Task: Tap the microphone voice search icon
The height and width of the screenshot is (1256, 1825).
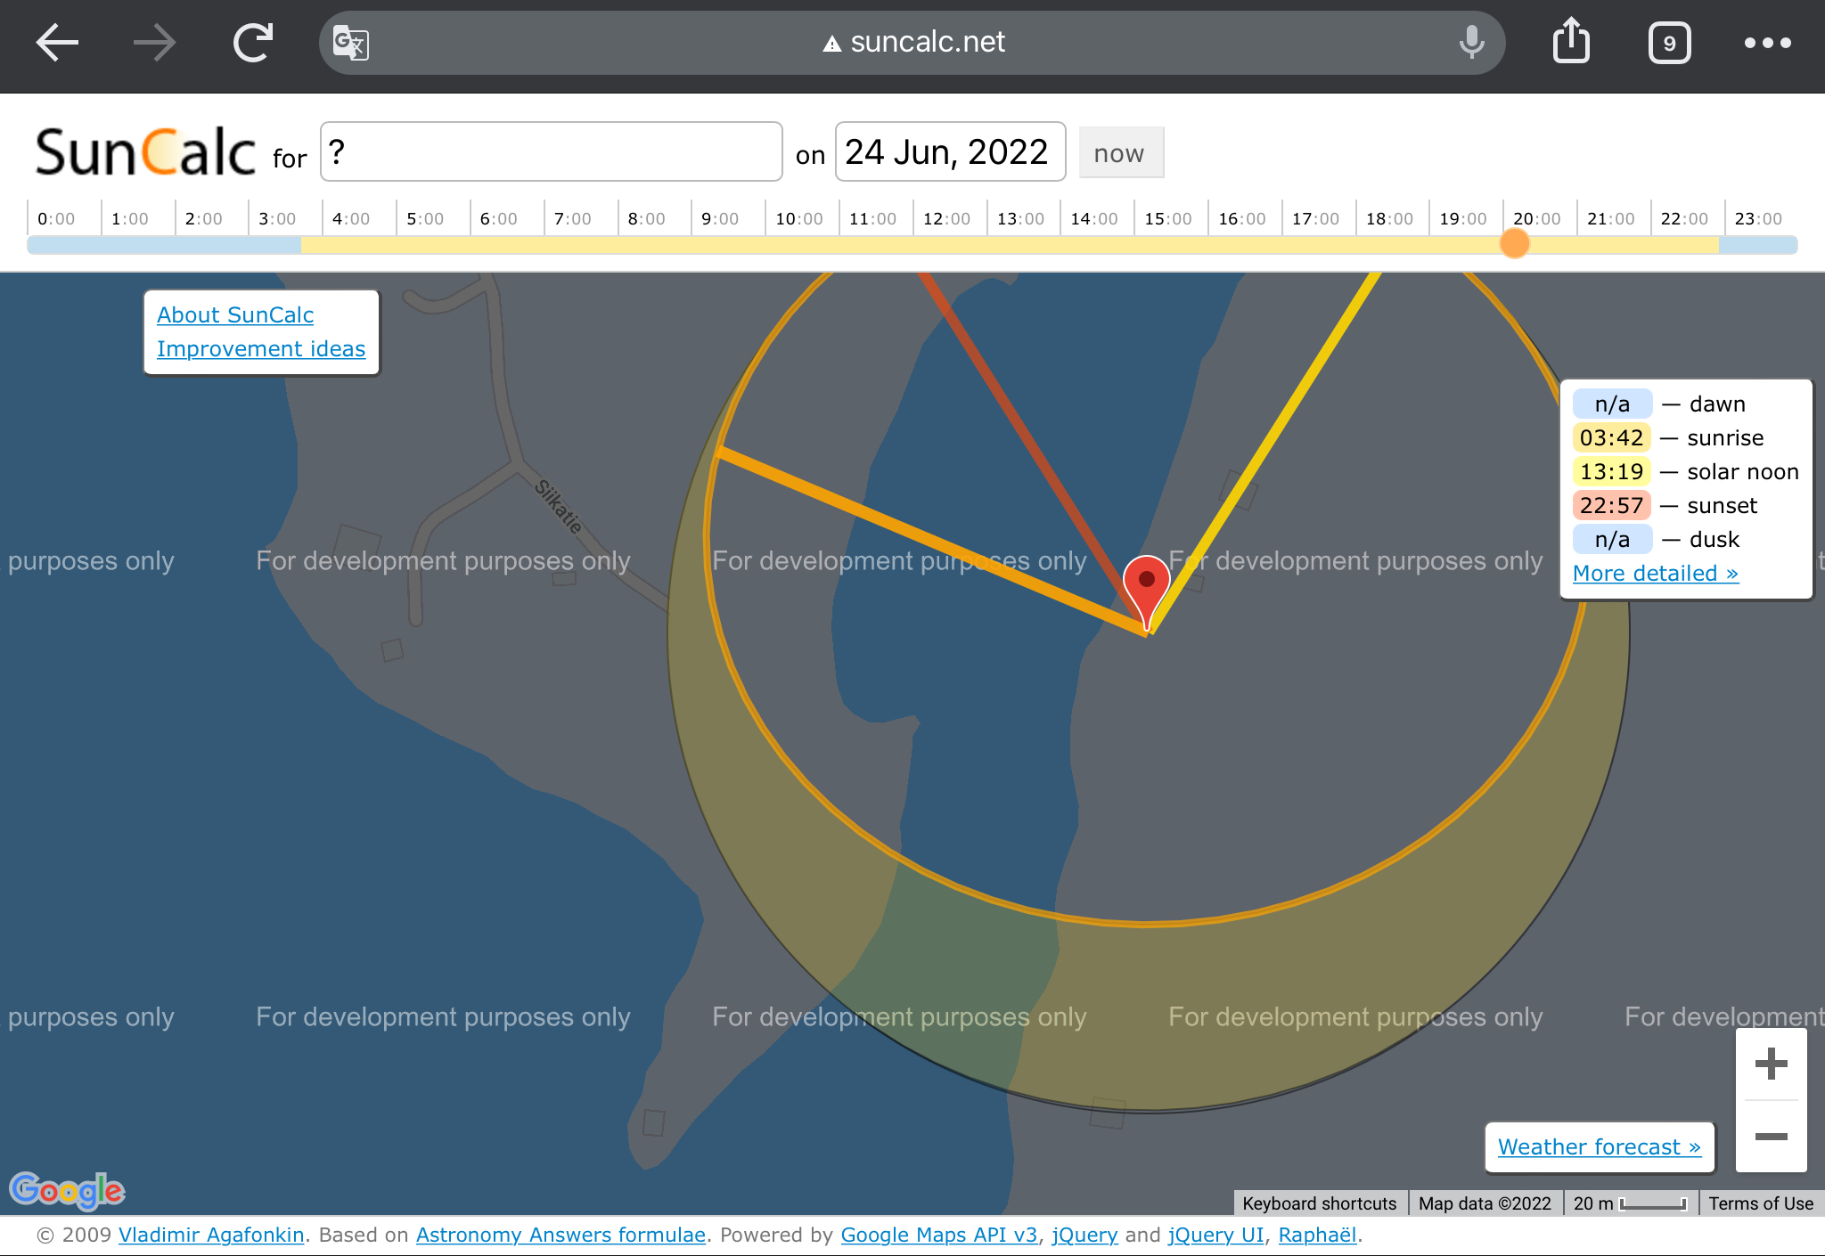Action: [x=1471, y=42]
